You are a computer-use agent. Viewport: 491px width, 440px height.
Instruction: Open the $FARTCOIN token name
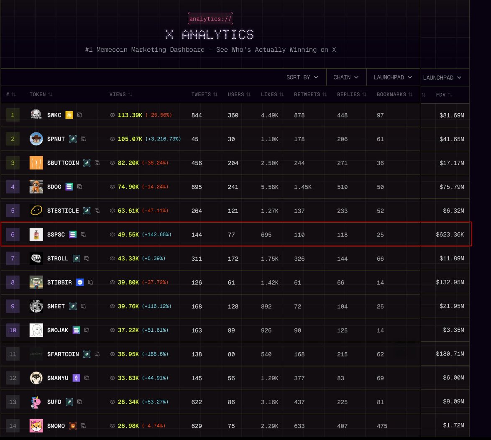point(63,354)
